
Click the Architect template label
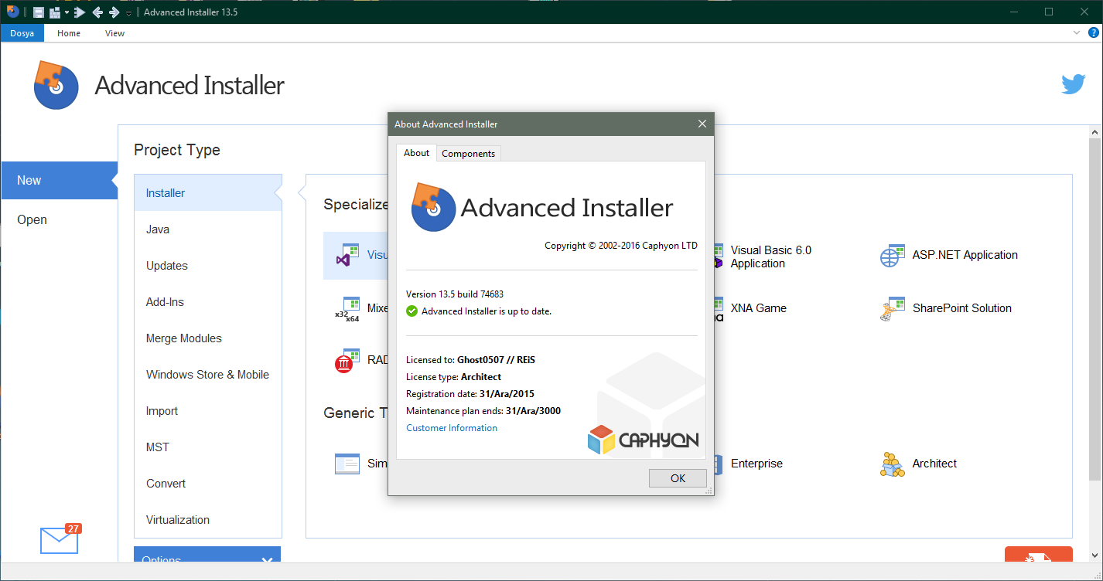pyautogui.click(x=934, y=464)
